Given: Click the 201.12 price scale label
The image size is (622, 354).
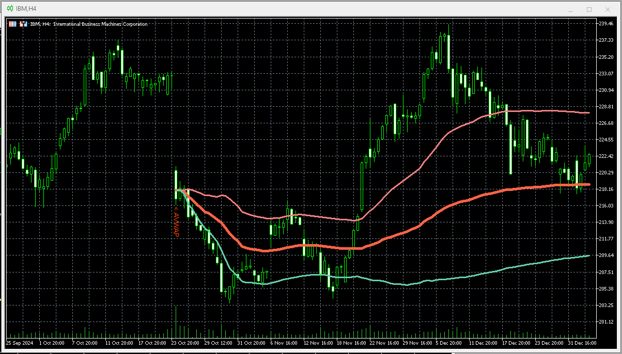Looking at the screenshot, I should coord(606,321).
